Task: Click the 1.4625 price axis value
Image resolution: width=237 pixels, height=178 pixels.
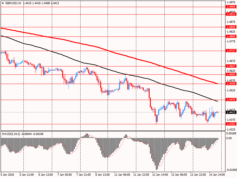Action: 231,71
